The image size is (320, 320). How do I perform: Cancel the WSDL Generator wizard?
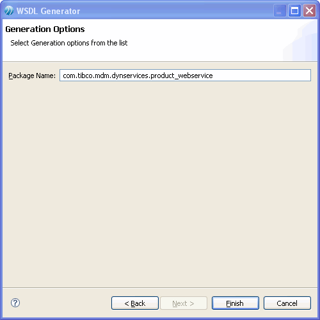pos(287,303)
